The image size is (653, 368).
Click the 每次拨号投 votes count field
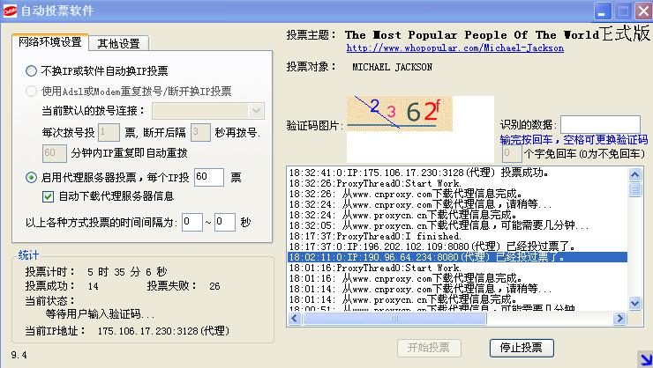[x=109, y=132]
